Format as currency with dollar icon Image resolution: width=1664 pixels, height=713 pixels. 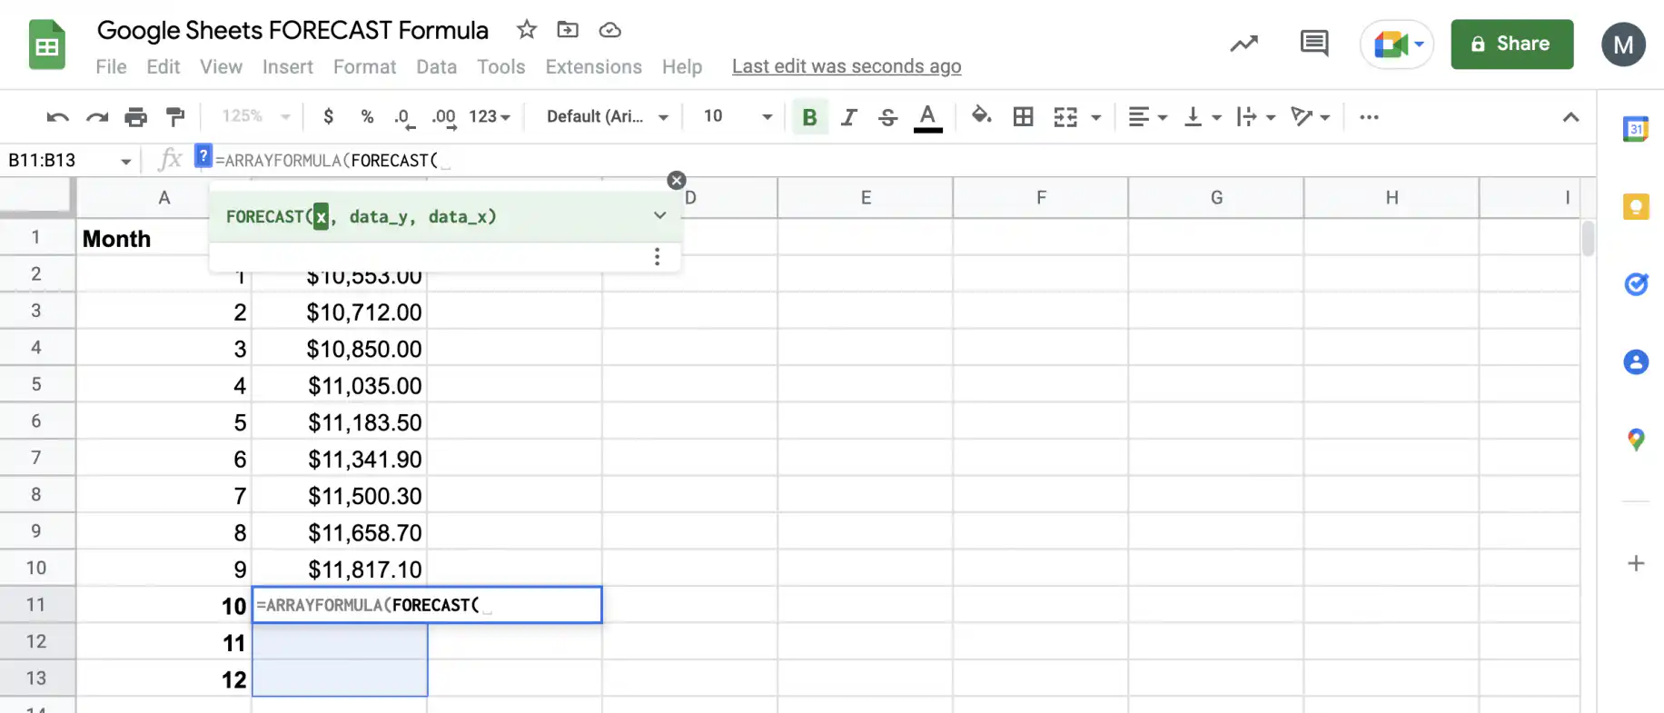coord(329,116)
